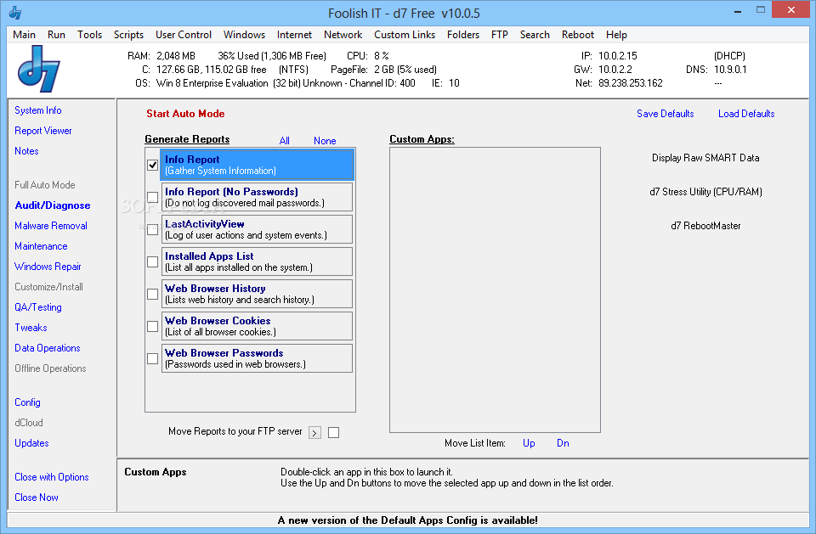Open Tweaks section
This screenshot has width=816, height=534.
31,328
